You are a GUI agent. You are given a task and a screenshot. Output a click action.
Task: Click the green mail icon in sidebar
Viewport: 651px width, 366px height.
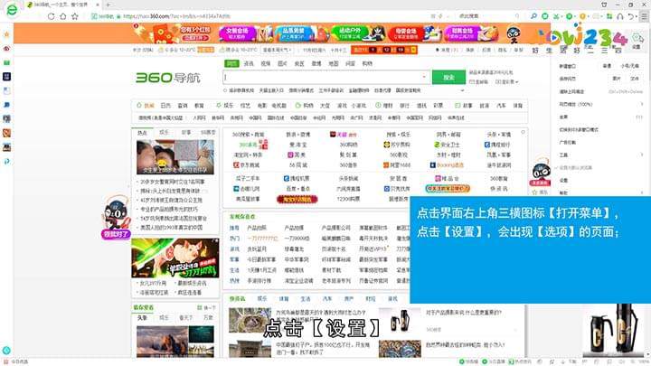(x=6, y=62)
